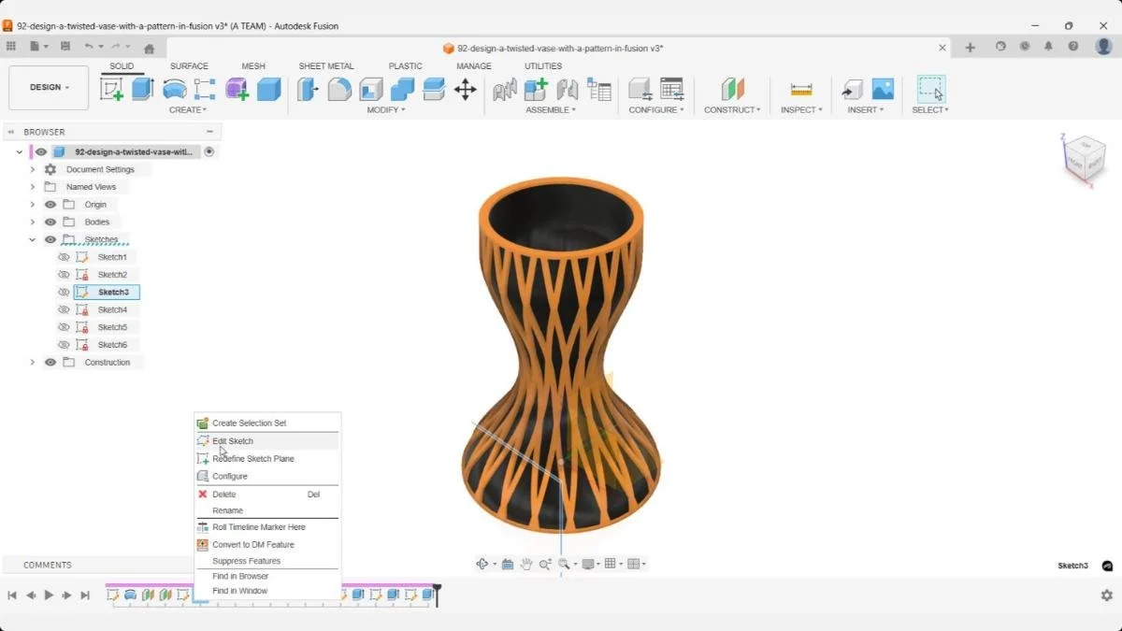Toggle Construction folder visibility
The image size is (1122, 631).
point(50,363)
